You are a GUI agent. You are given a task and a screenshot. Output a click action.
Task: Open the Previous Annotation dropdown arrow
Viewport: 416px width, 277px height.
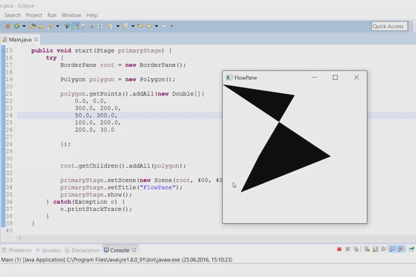[x=133, y=26]
